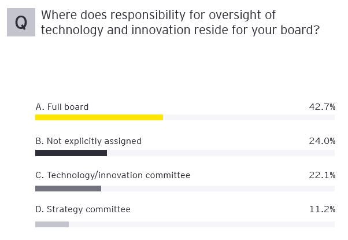Image resolution: width=348 pixels, height=240 pixels.
Task: Click the 24.0% value
Action: (322, 141)
